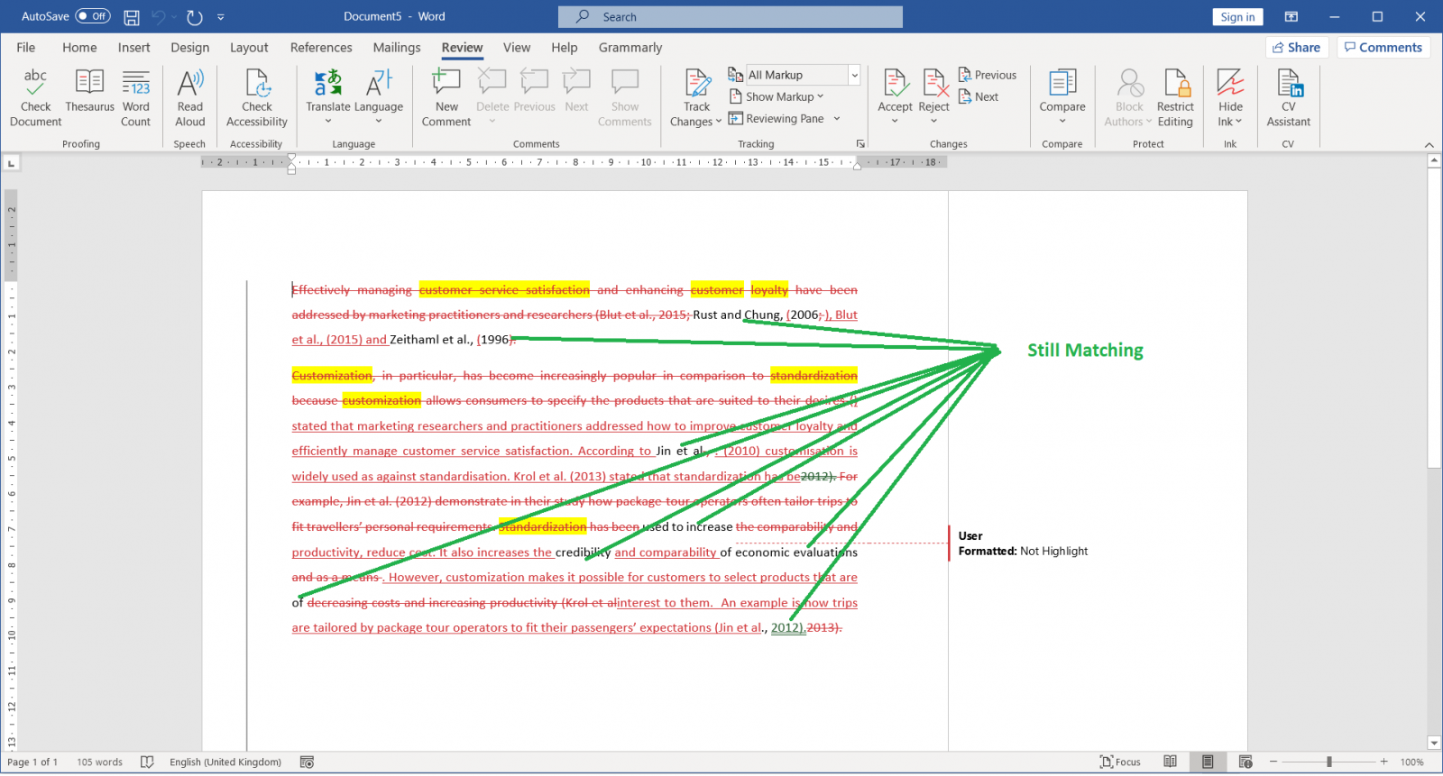
Task: Toggle Track Changes on or off
Action: point(696,83)
